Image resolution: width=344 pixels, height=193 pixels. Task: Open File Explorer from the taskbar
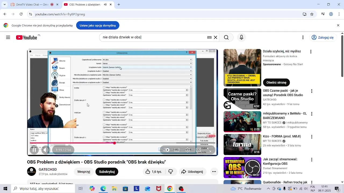tap(114, 189)
